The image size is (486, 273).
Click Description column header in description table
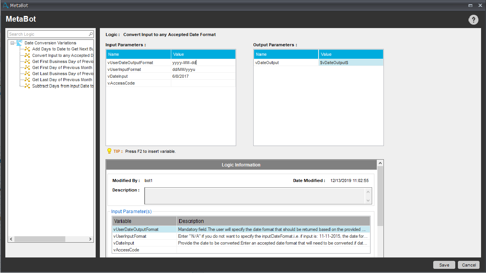273,221
